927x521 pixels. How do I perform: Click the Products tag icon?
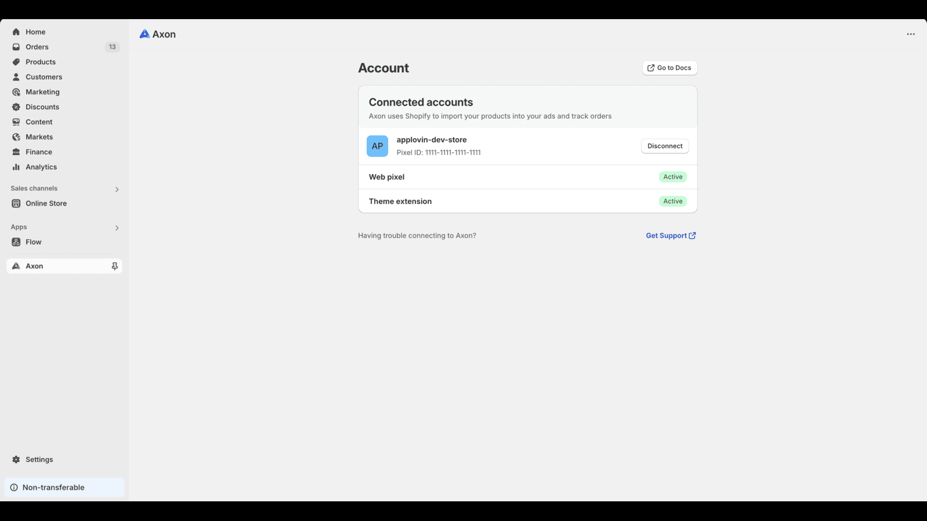pos(16,62)
